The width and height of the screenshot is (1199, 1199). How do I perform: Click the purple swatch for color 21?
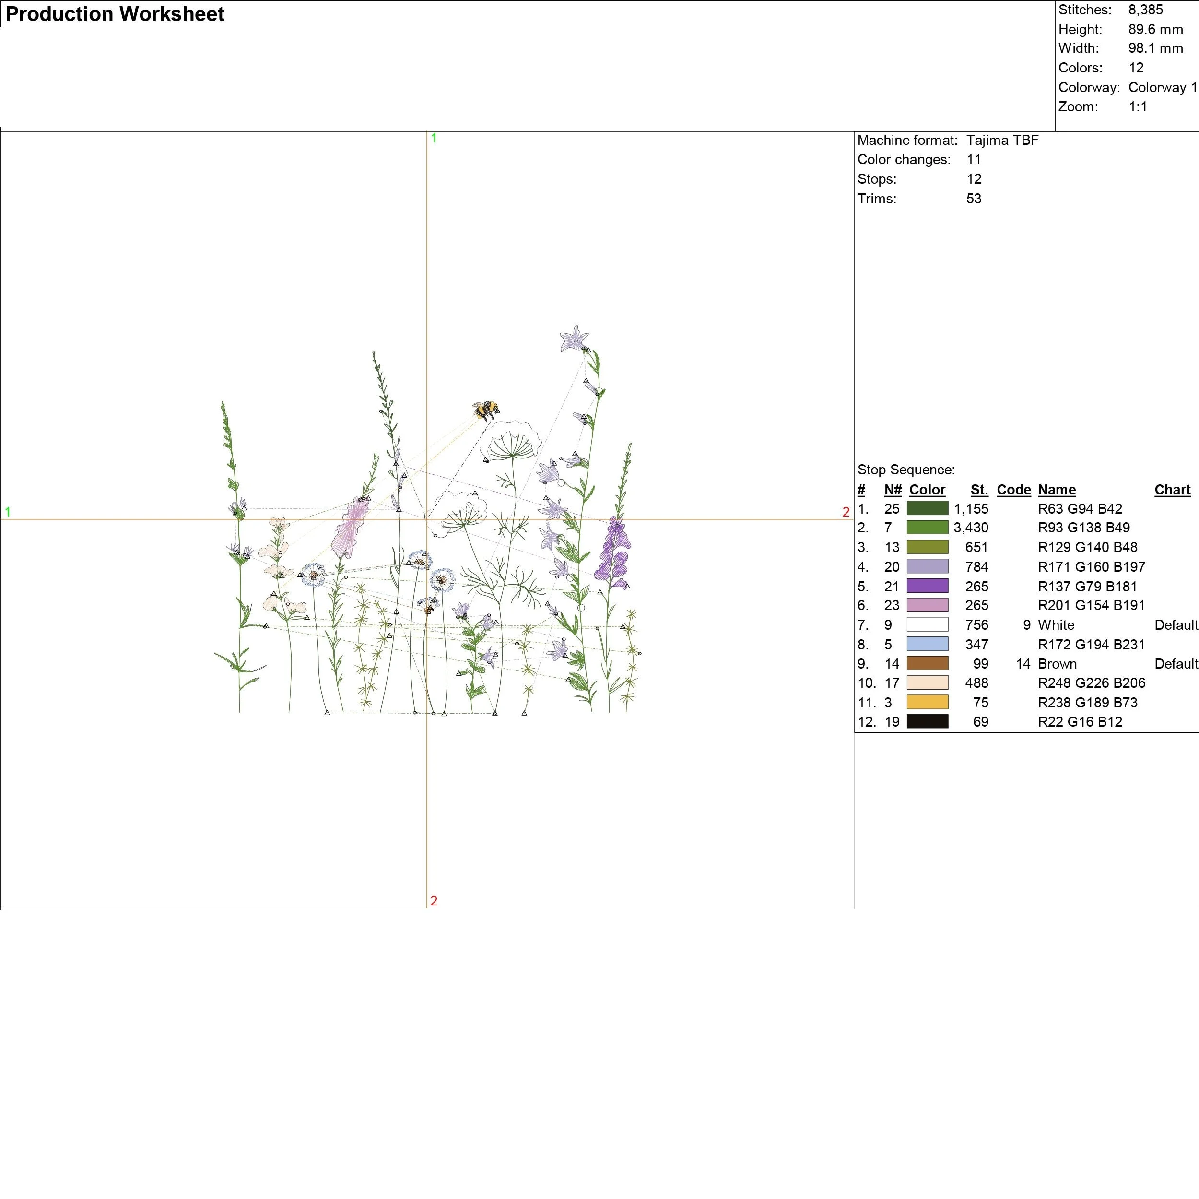coord(927,586)
